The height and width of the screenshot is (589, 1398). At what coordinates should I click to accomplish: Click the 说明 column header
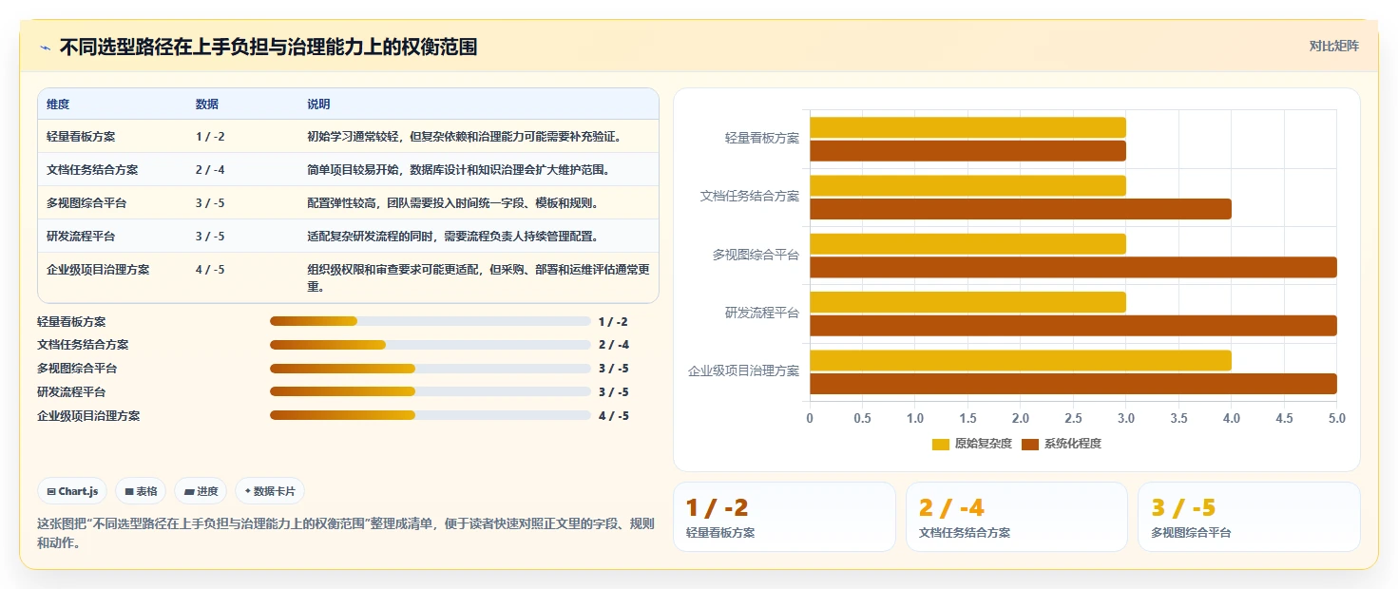318,104
